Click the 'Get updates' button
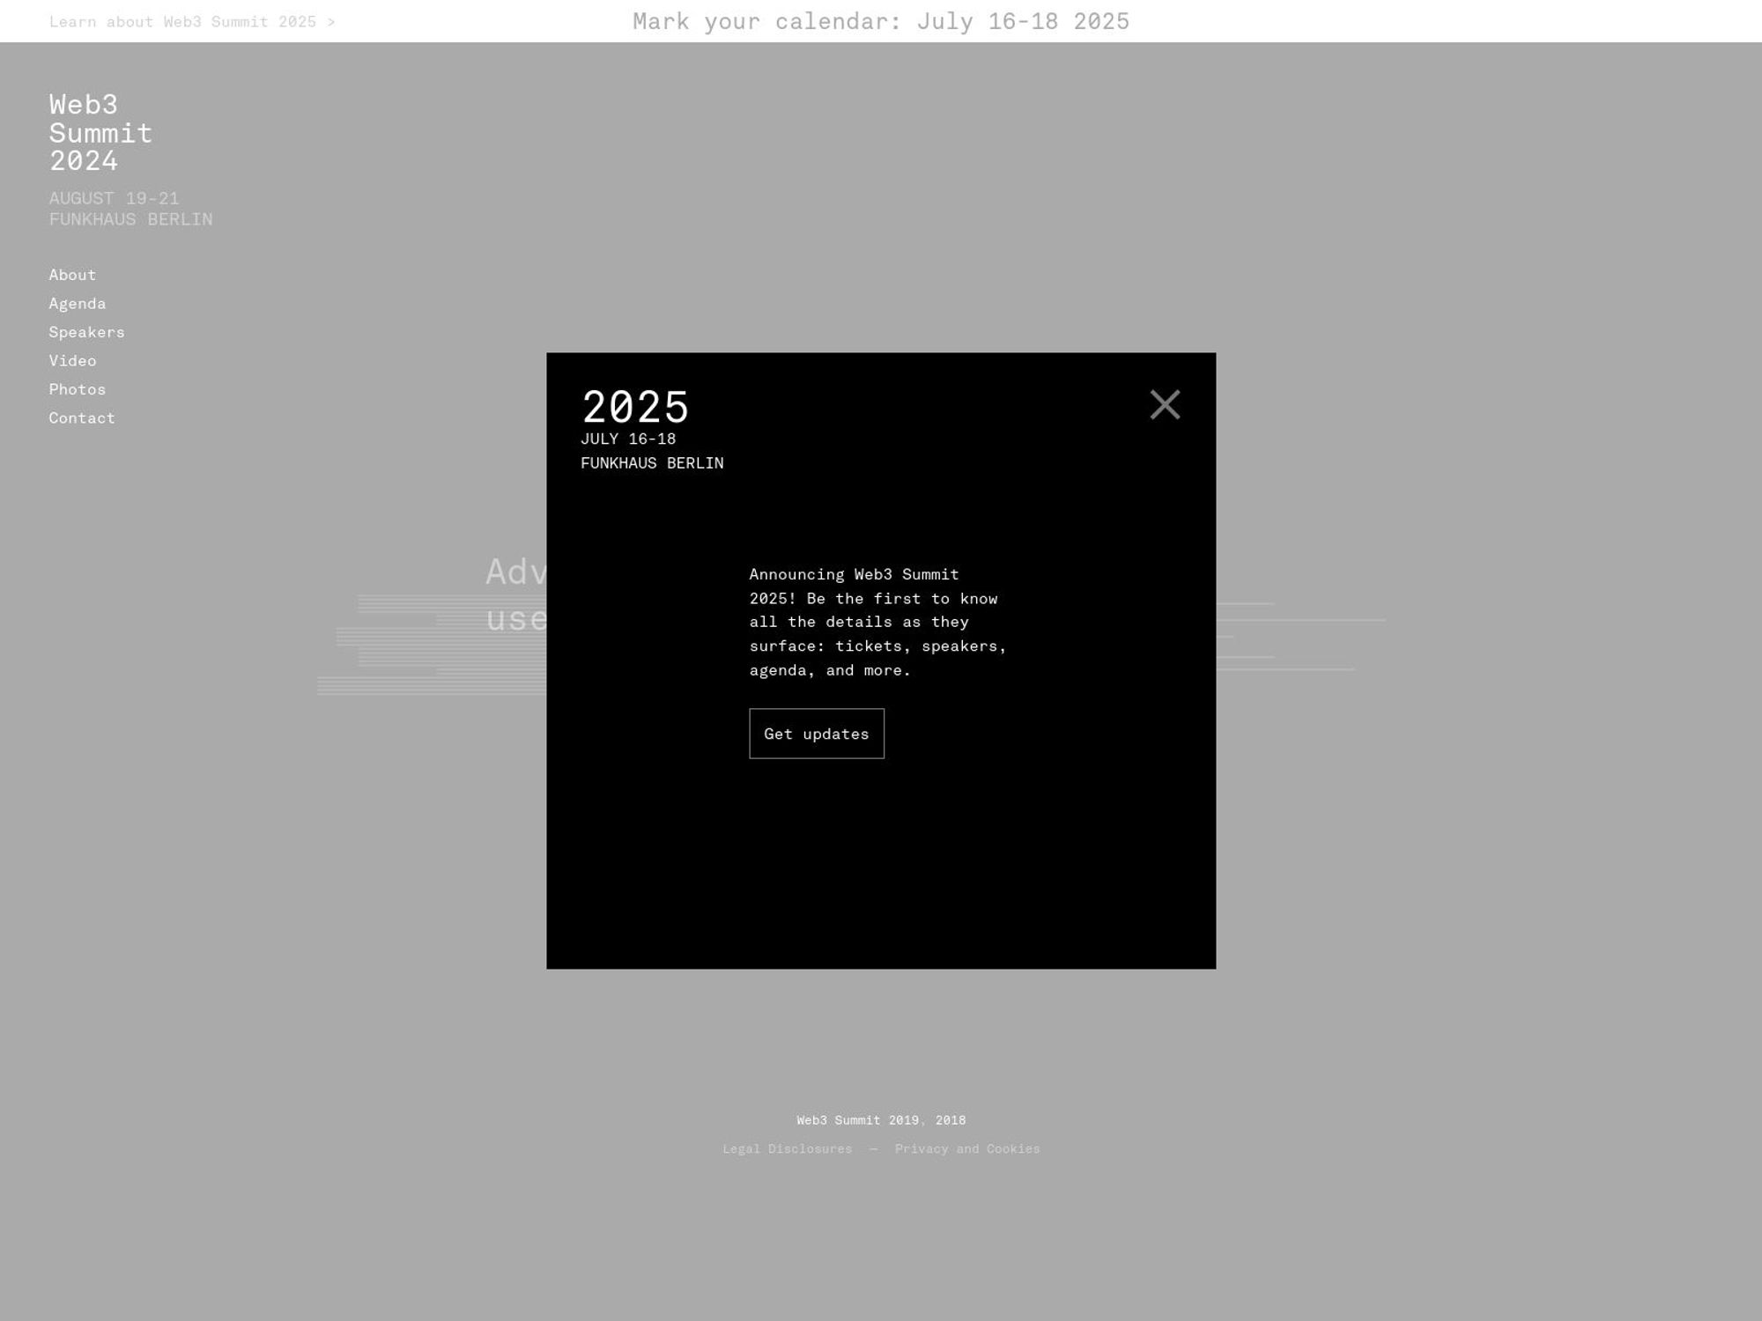This screenshot has height=1321, width=1762. point(816,733)
